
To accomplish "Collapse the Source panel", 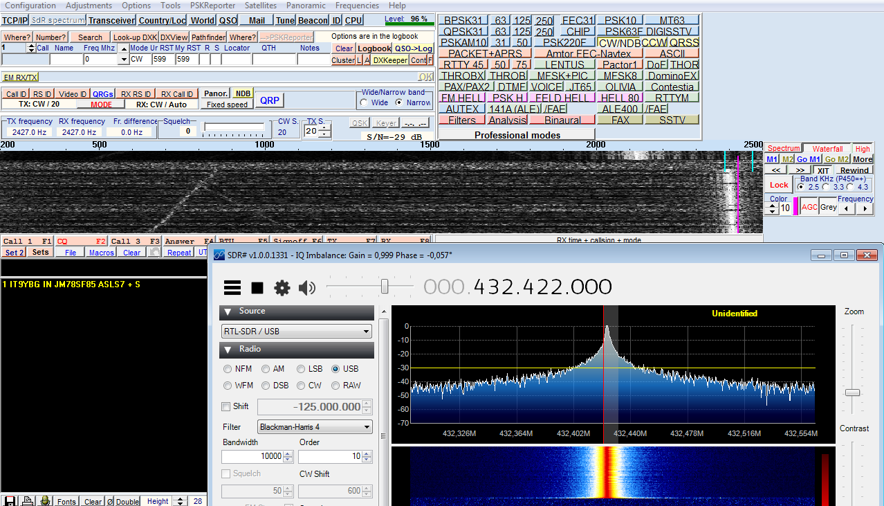I will [x=228, y=311].
